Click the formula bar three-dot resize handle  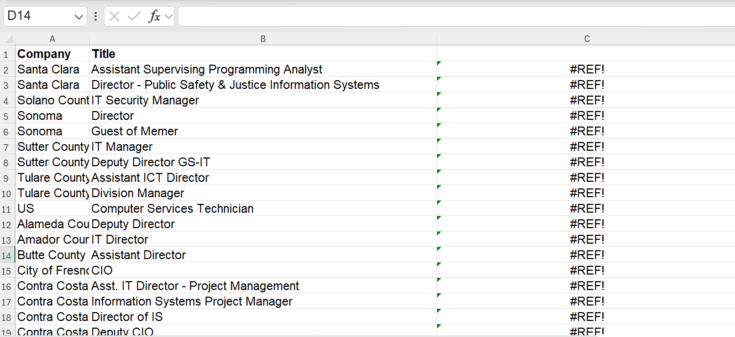[x=96, y=17]
